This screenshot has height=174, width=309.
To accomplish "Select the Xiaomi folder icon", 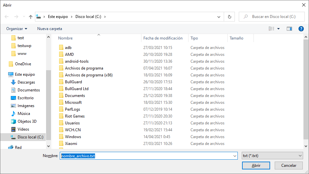I will click(61, 144).
